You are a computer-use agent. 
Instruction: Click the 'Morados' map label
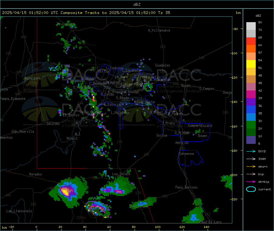[35, 174]
